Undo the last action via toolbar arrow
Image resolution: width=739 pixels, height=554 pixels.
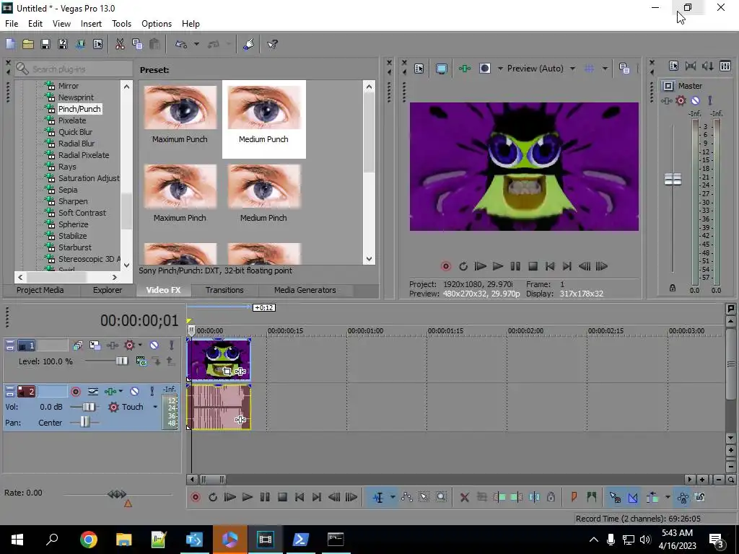click(x=181, y=44)
